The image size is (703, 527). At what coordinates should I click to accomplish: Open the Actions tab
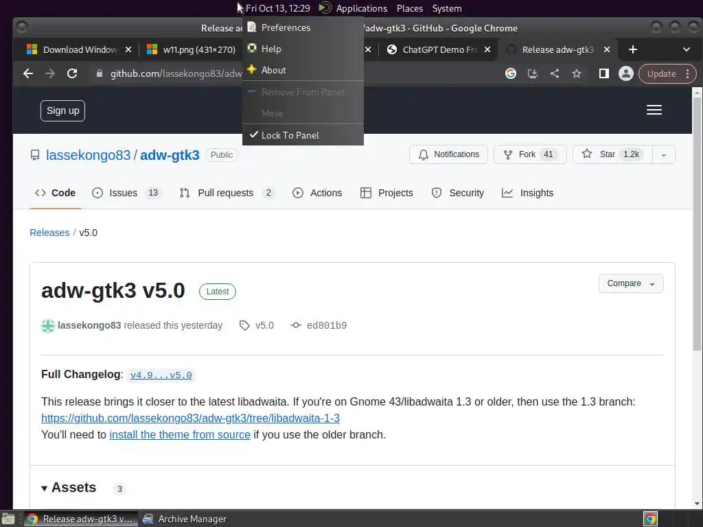click(x=317, y=193)
